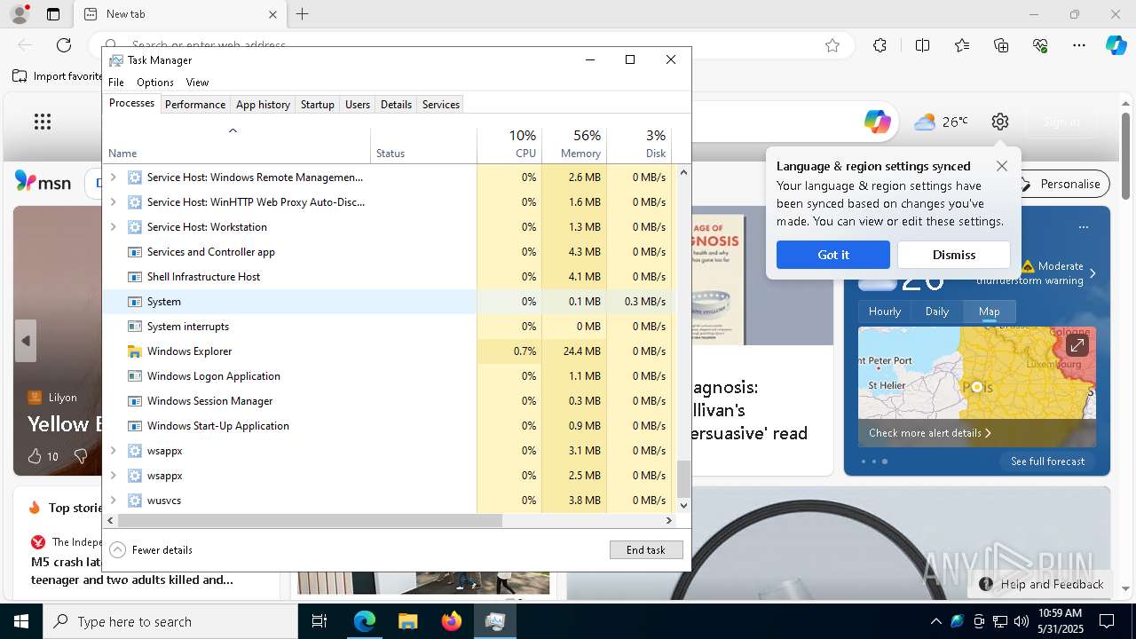Screen dimensions: 1136x639
Task: Expand Service Host: Windows Remote Management
Action: [x=113, y=177]
